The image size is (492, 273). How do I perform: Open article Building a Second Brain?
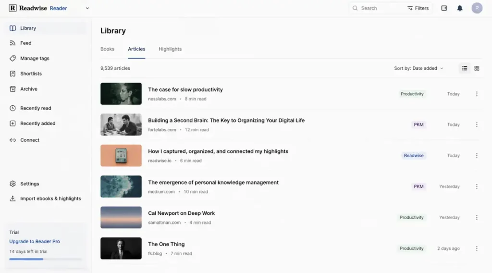(226, 121)
